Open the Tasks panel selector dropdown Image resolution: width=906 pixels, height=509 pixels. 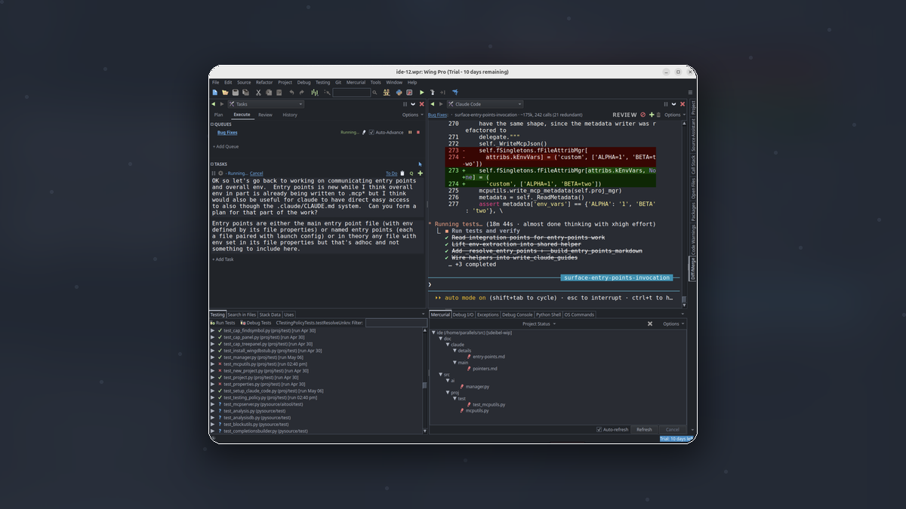(266, 104)
